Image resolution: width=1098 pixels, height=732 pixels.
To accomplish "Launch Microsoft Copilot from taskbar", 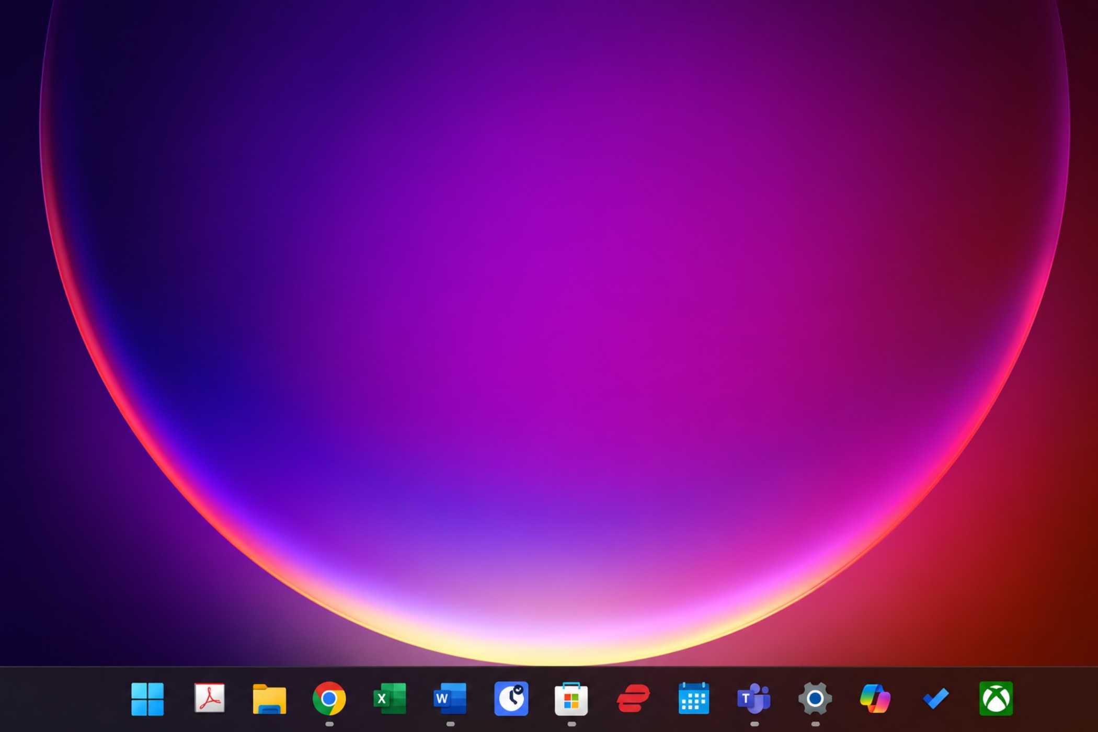I will (x=875, y=699).
